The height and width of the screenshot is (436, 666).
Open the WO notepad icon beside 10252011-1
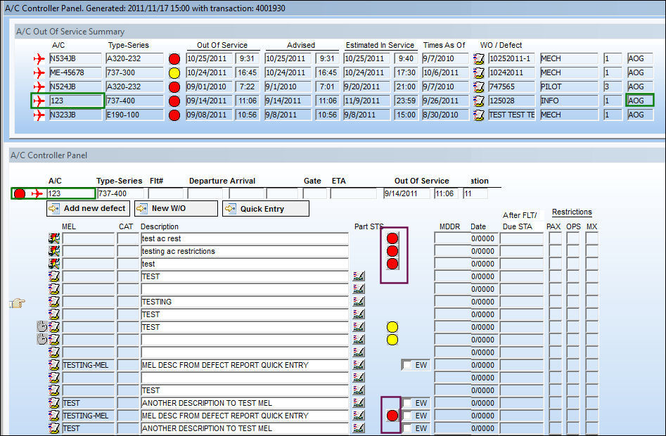(479, 58)
